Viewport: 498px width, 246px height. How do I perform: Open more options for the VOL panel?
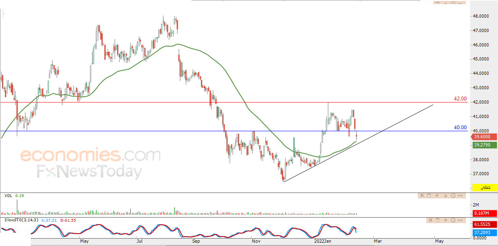[x=460, y=195]
